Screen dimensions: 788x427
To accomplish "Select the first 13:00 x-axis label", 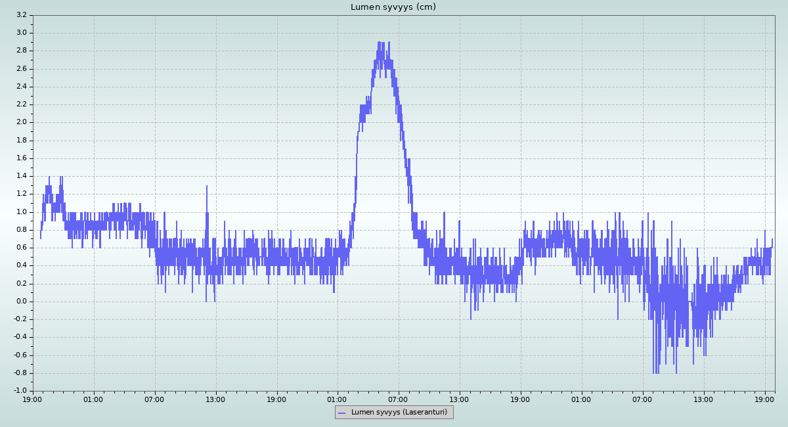I will (x=215, y=399).
